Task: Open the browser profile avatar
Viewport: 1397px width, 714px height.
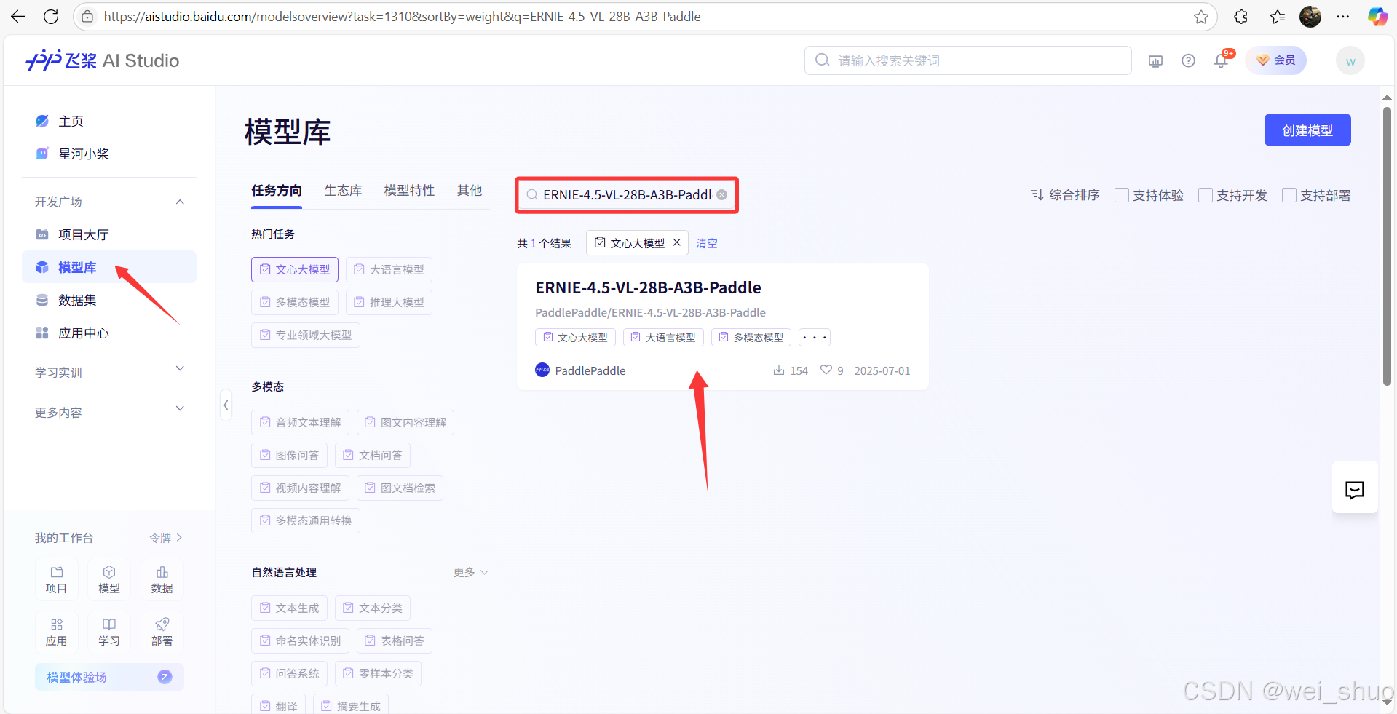Action: [1310, 17]
